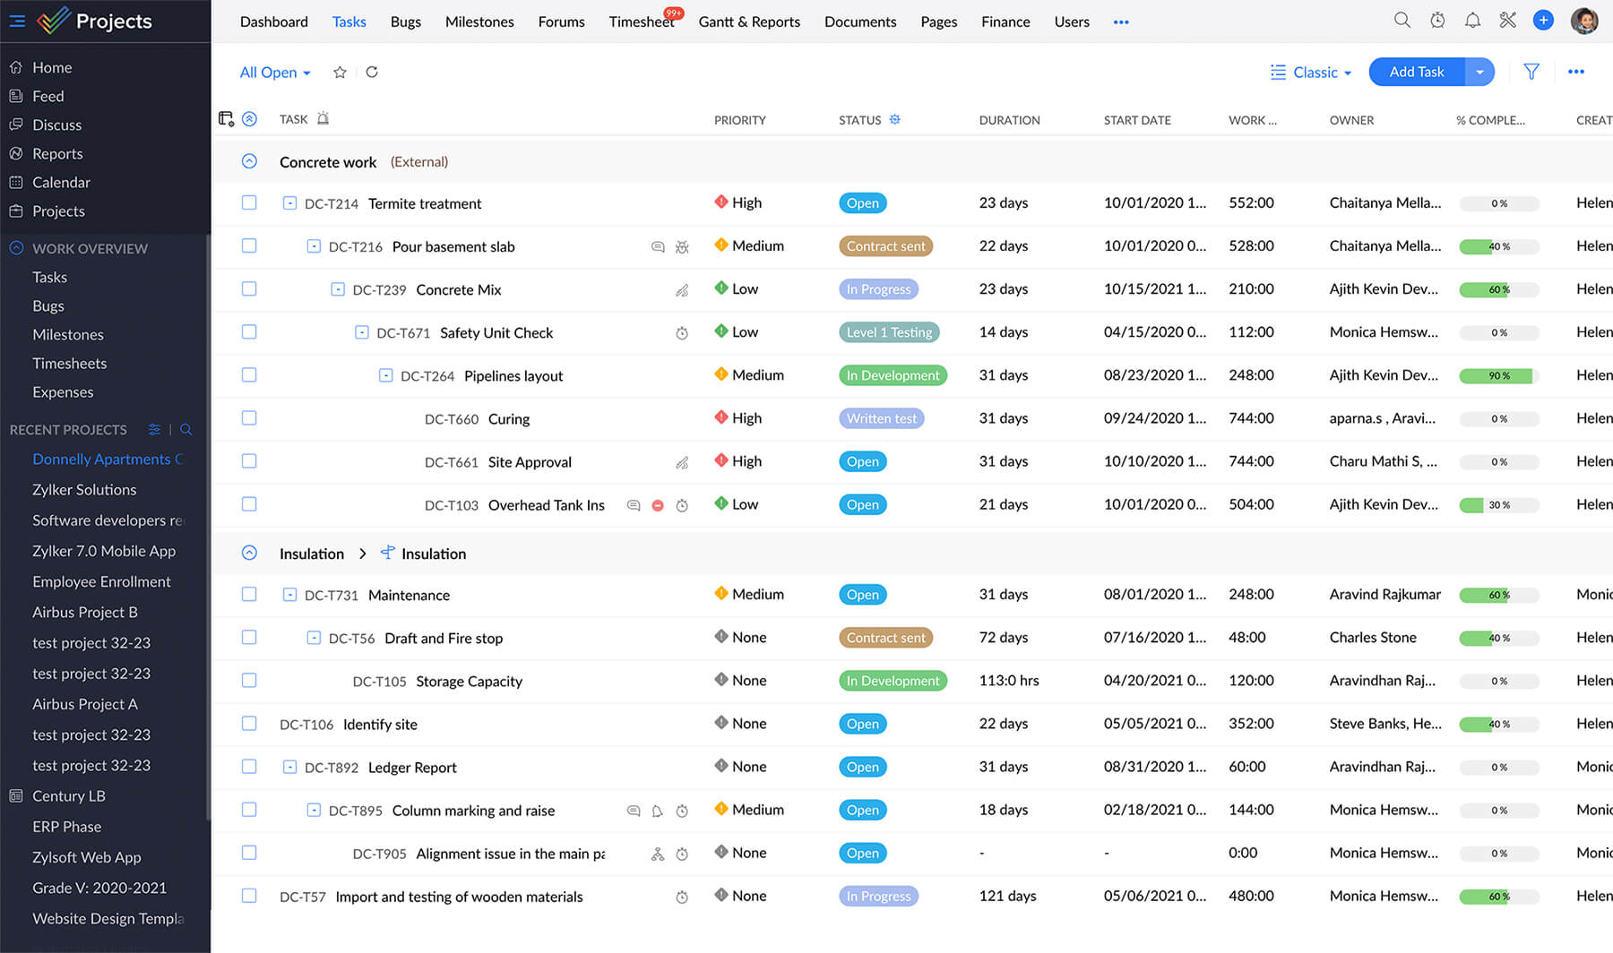1613x953 pixels.
Task: Open comments icon on Pour basement slab
Action: (658, 246)
